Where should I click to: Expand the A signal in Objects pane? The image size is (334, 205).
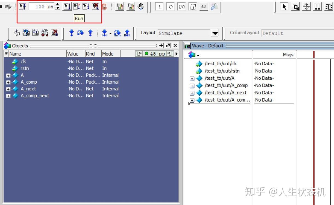point(8,75)
